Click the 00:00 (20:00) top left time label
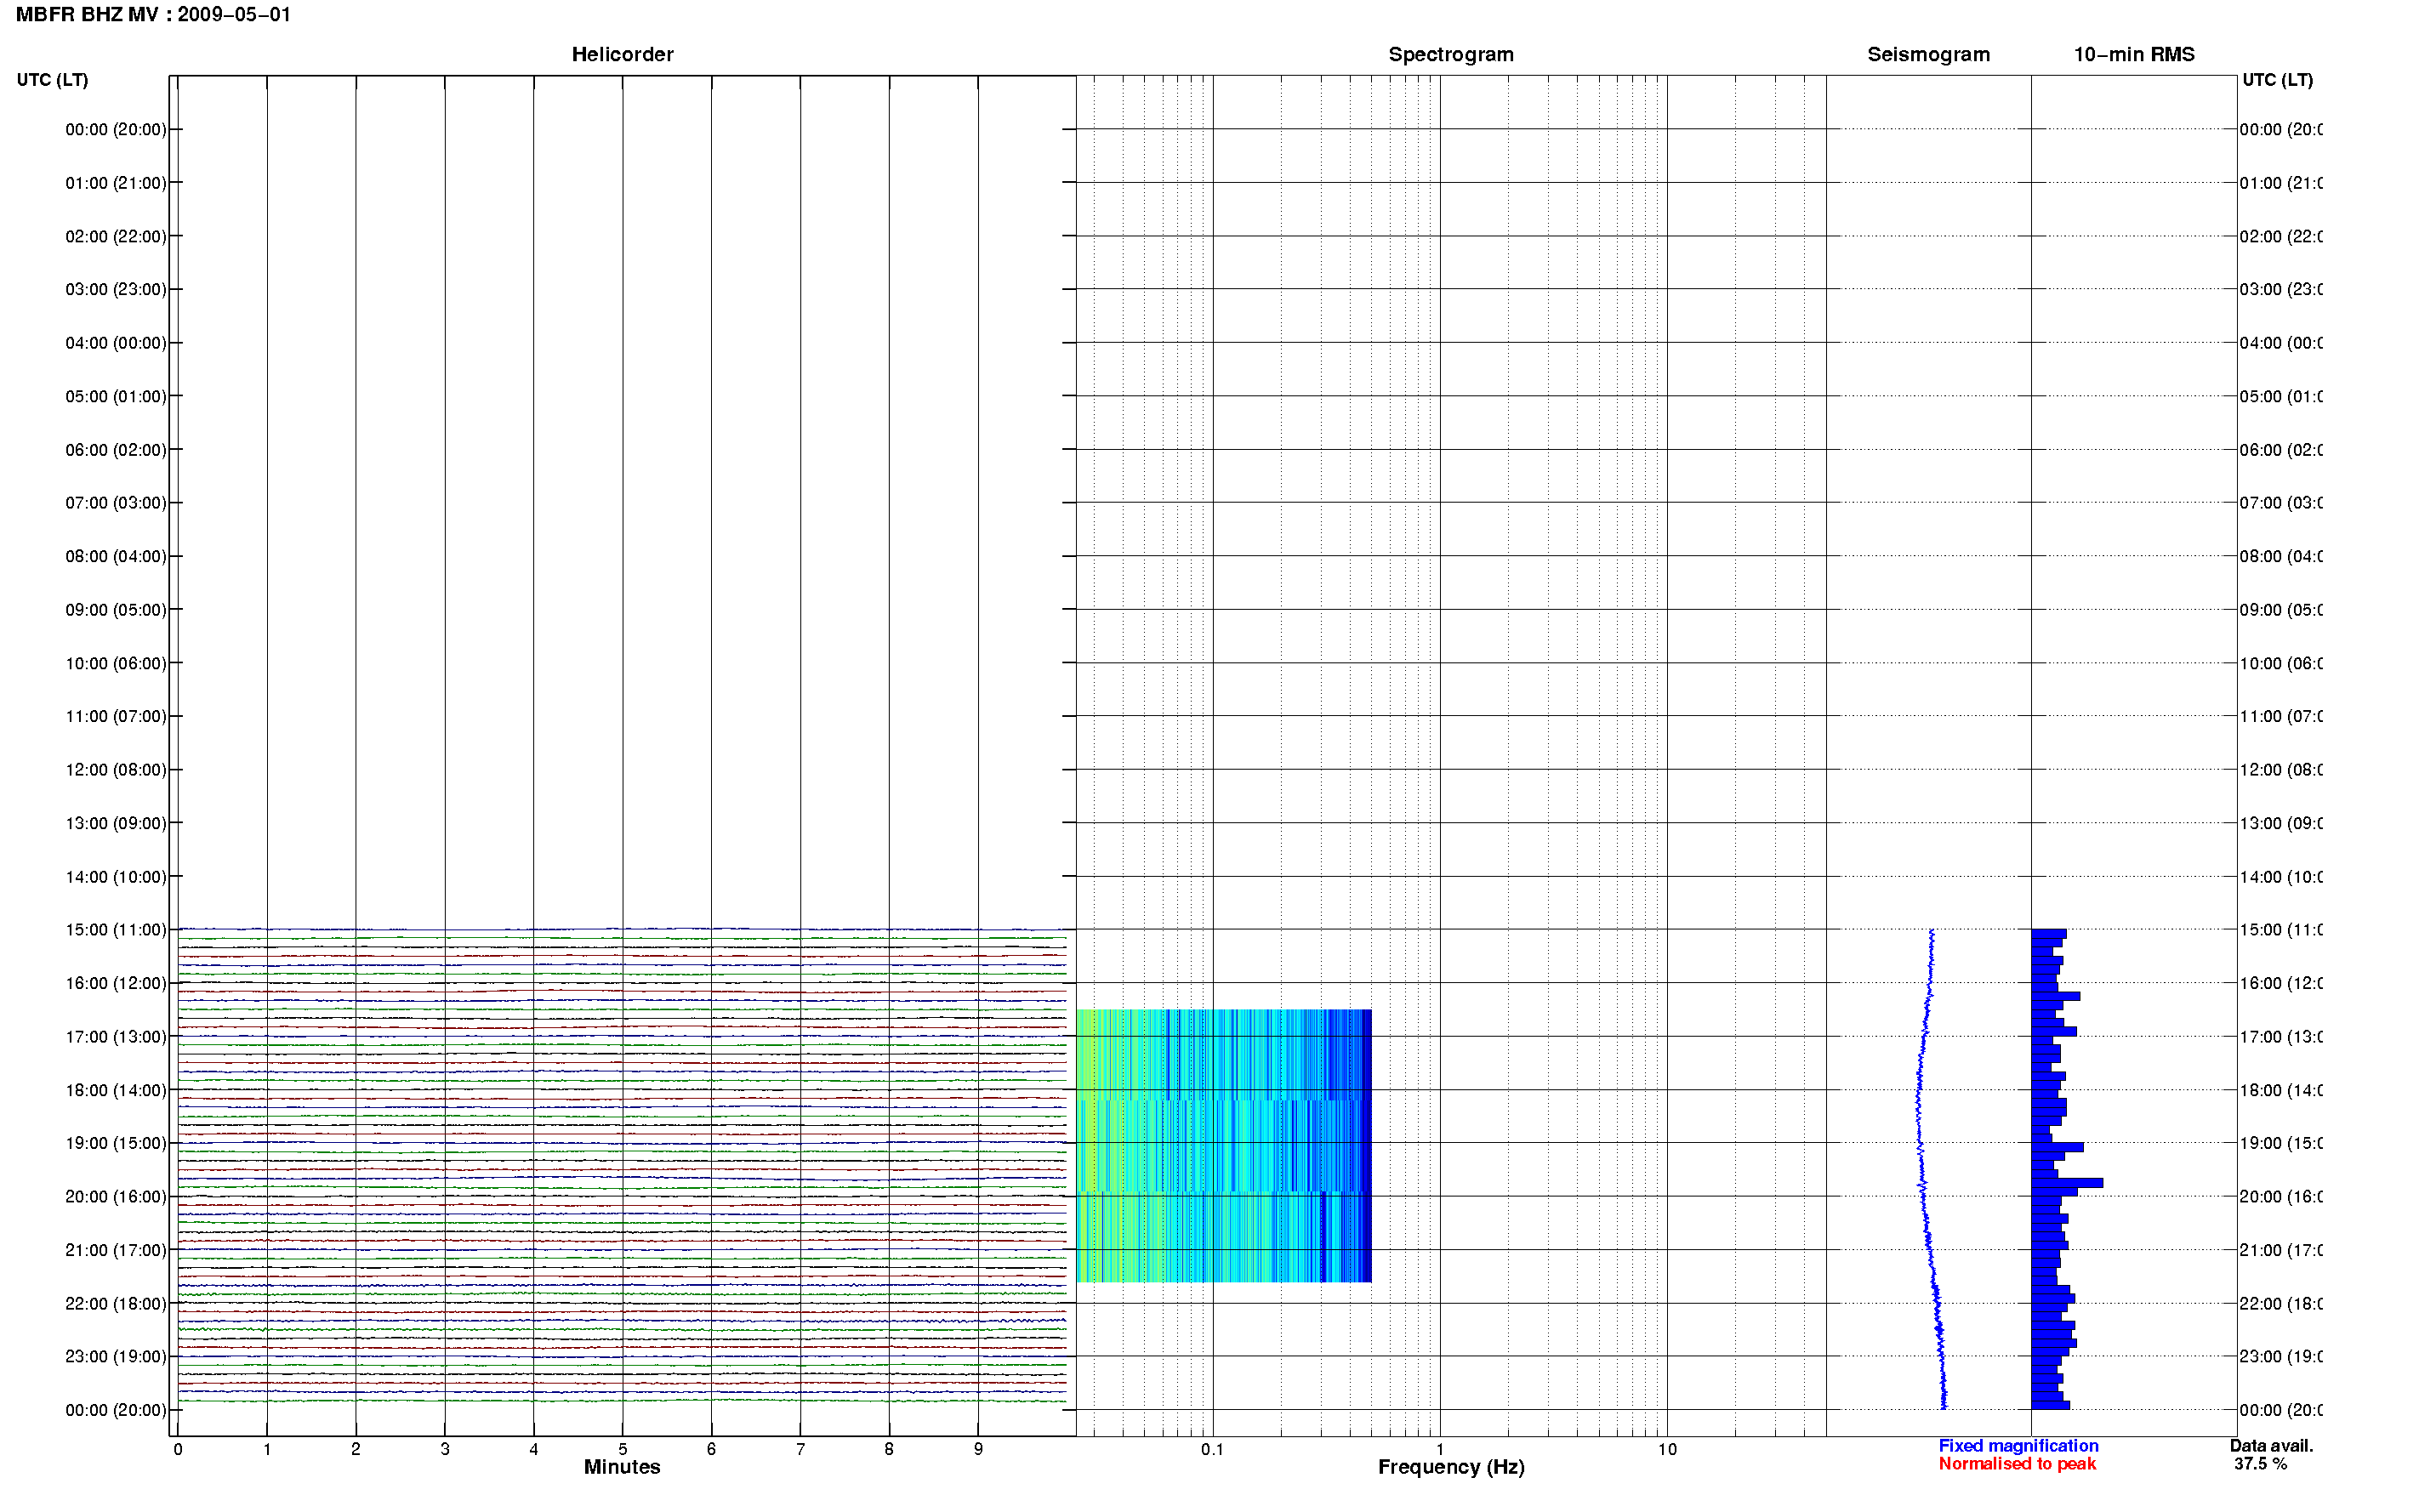2419x1512 pixels. (116, 129)
